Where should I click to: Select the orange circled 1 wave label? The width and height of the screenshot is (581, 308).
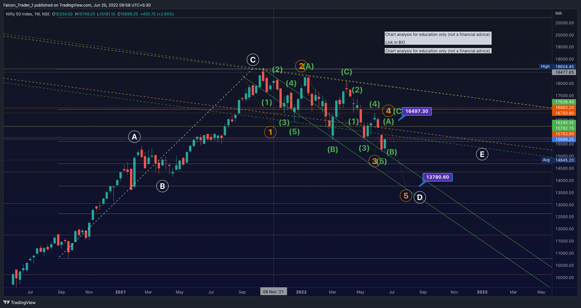(x=270, y=132)
